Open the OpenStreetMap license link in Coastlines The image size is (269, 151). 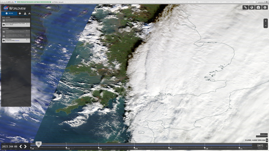pos(17,41)
